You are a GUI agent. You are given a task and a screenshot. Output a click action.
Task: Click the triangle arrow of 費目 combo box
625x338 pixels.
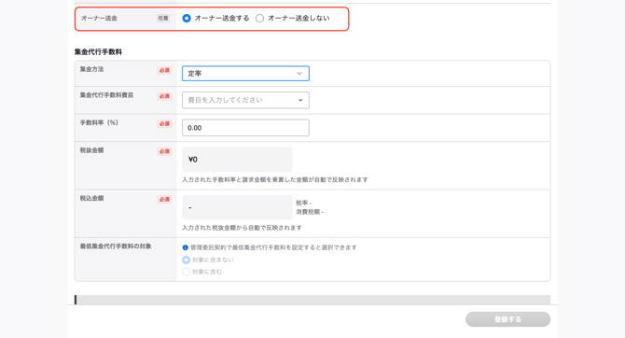[x=300, y=100]
